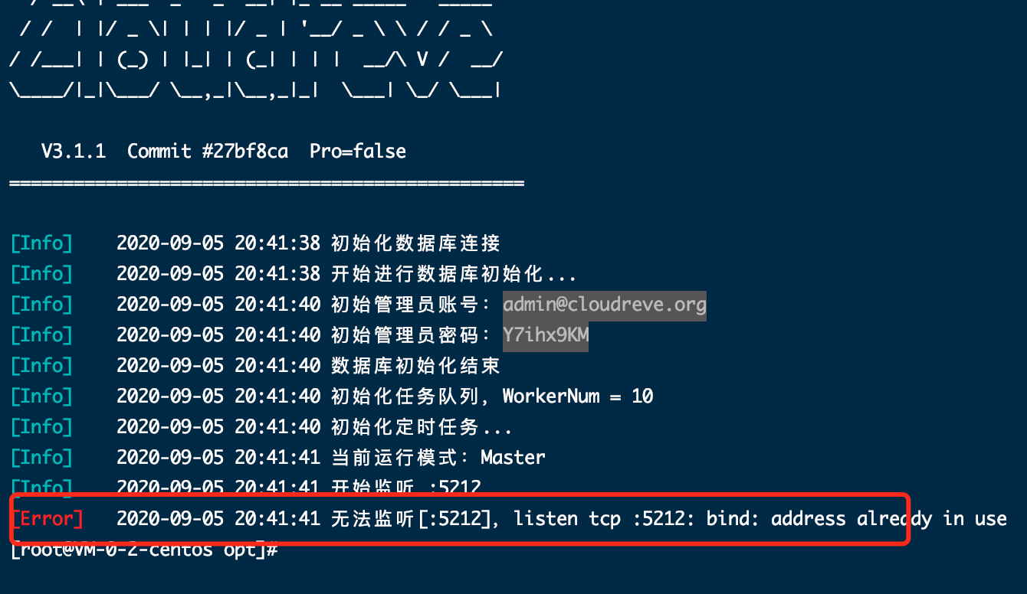Click the 'address already in use' error text

tap(888, 519)
